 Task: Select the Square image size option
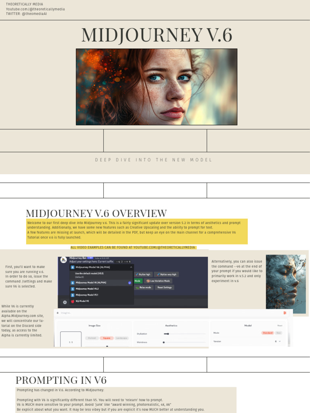(107, 338)
